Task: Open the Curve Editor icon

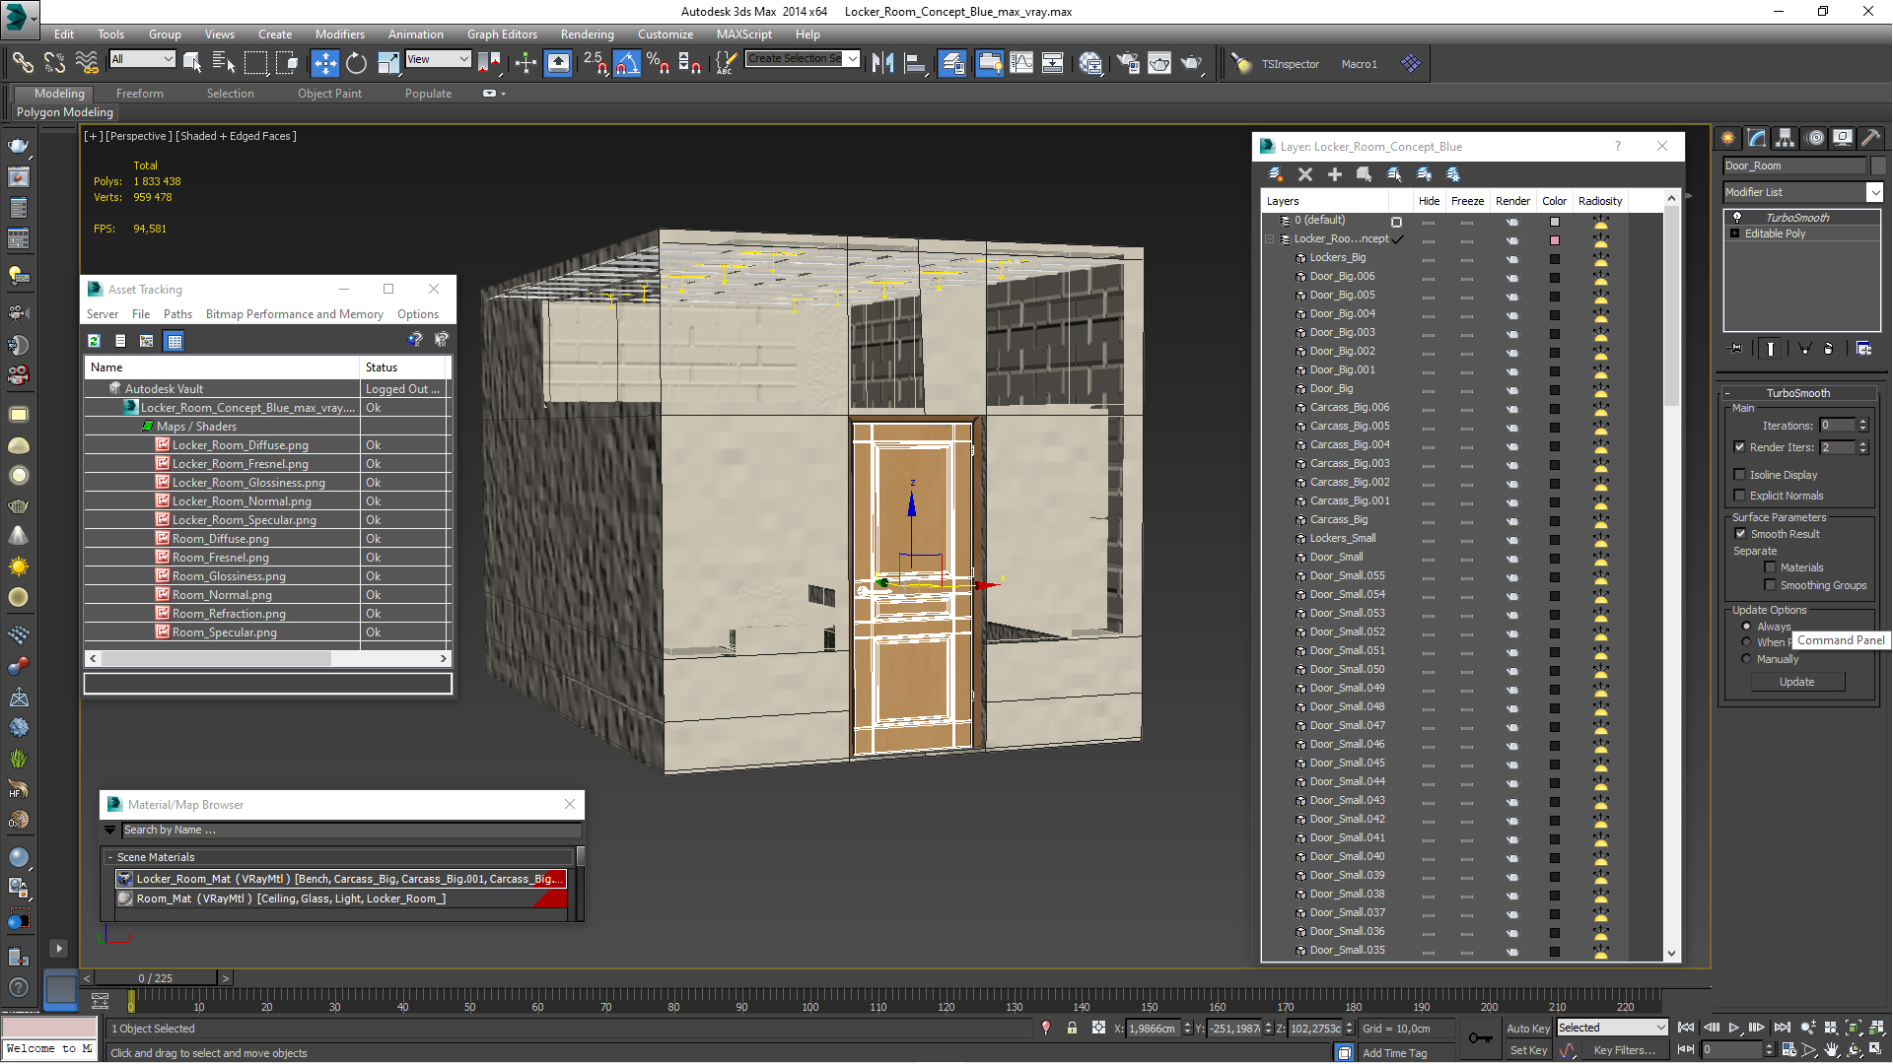Action: [x=1021, y=64]
